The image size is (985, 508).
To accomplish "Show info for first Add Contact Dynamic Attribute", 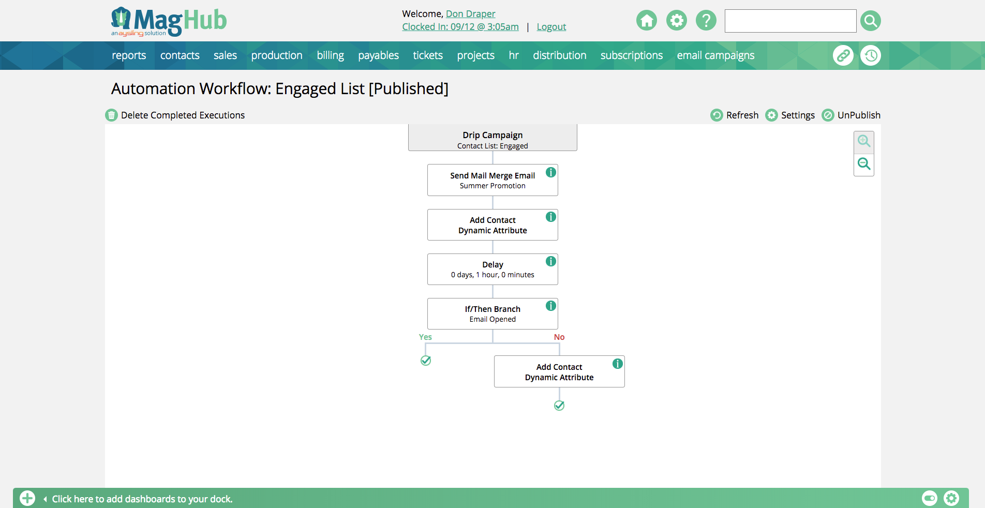I will 551,217.
